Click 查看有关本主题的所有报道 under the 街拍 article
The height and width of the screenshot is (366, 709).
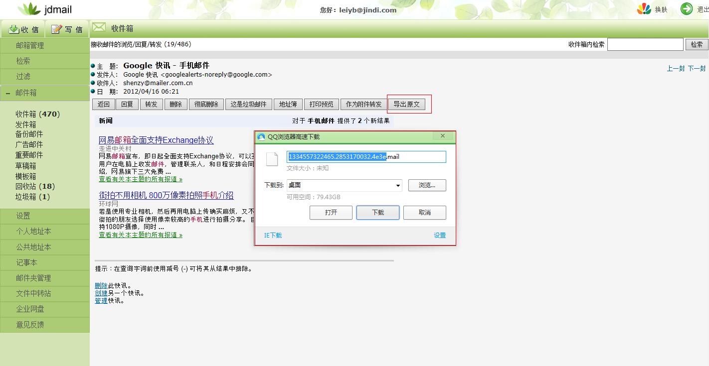[141, 235]
